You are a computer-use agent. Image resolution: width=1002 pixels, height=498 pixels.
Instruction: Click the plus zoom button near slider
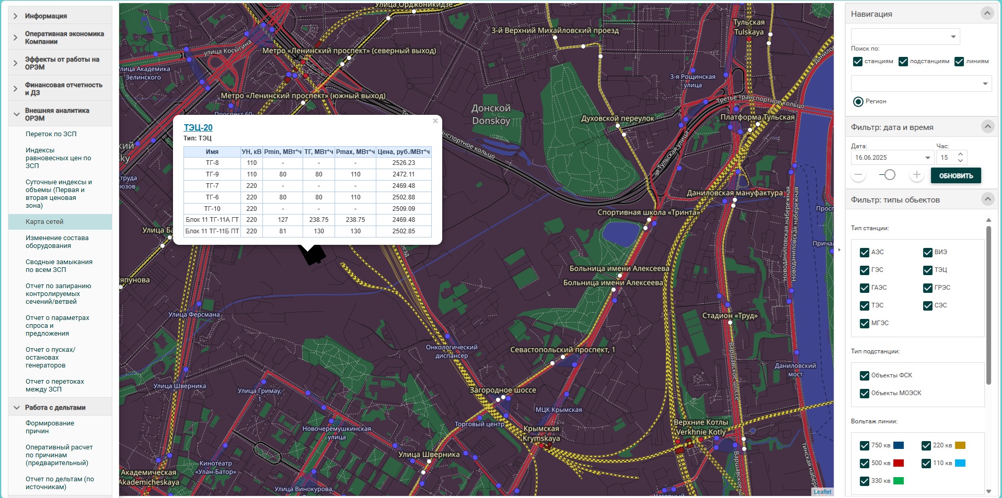tap(916, 175)
